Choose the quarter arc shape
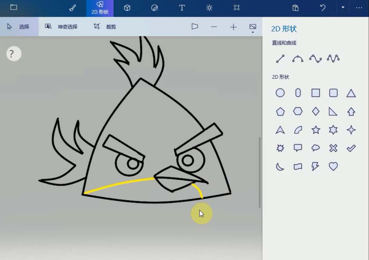Image resolution: width=369 pixels, height=260 pixels. (x=298, y=130)
